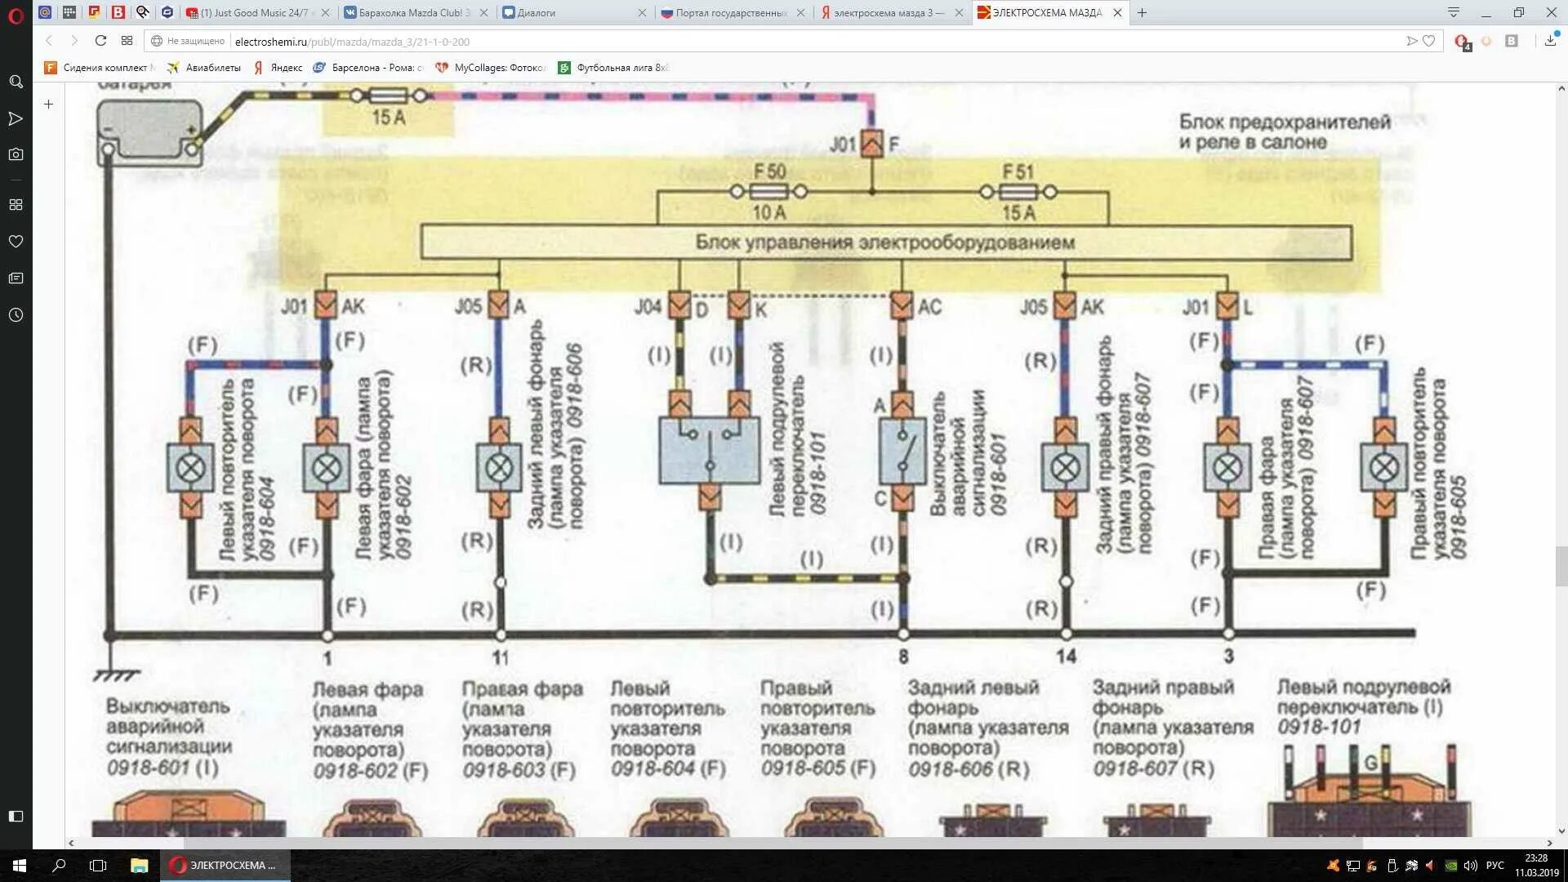Open the start page grid button in toolbar
Image resolution: width=1568 pixels, height=882 pixels.
point(127,41)
